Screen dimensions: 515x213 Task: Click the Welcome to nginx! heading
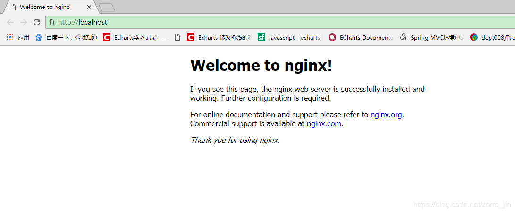(x=261, y=65)
